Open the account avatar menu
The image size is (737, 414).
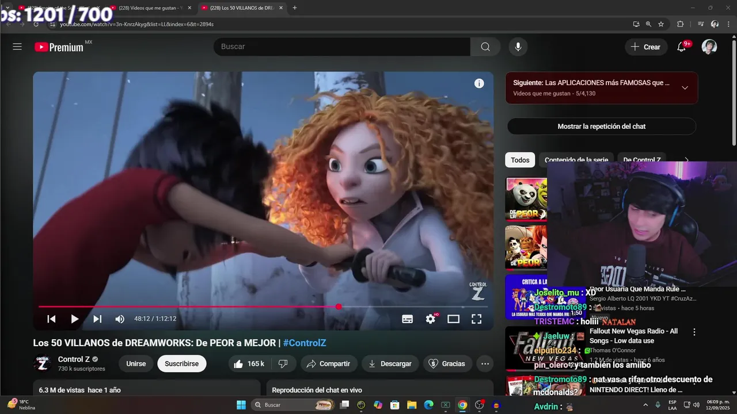coord(709,47)
